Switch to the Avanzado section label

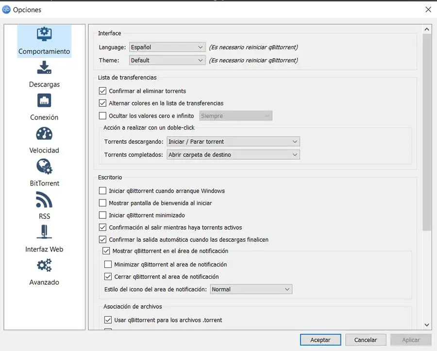(x=44, y=282)
